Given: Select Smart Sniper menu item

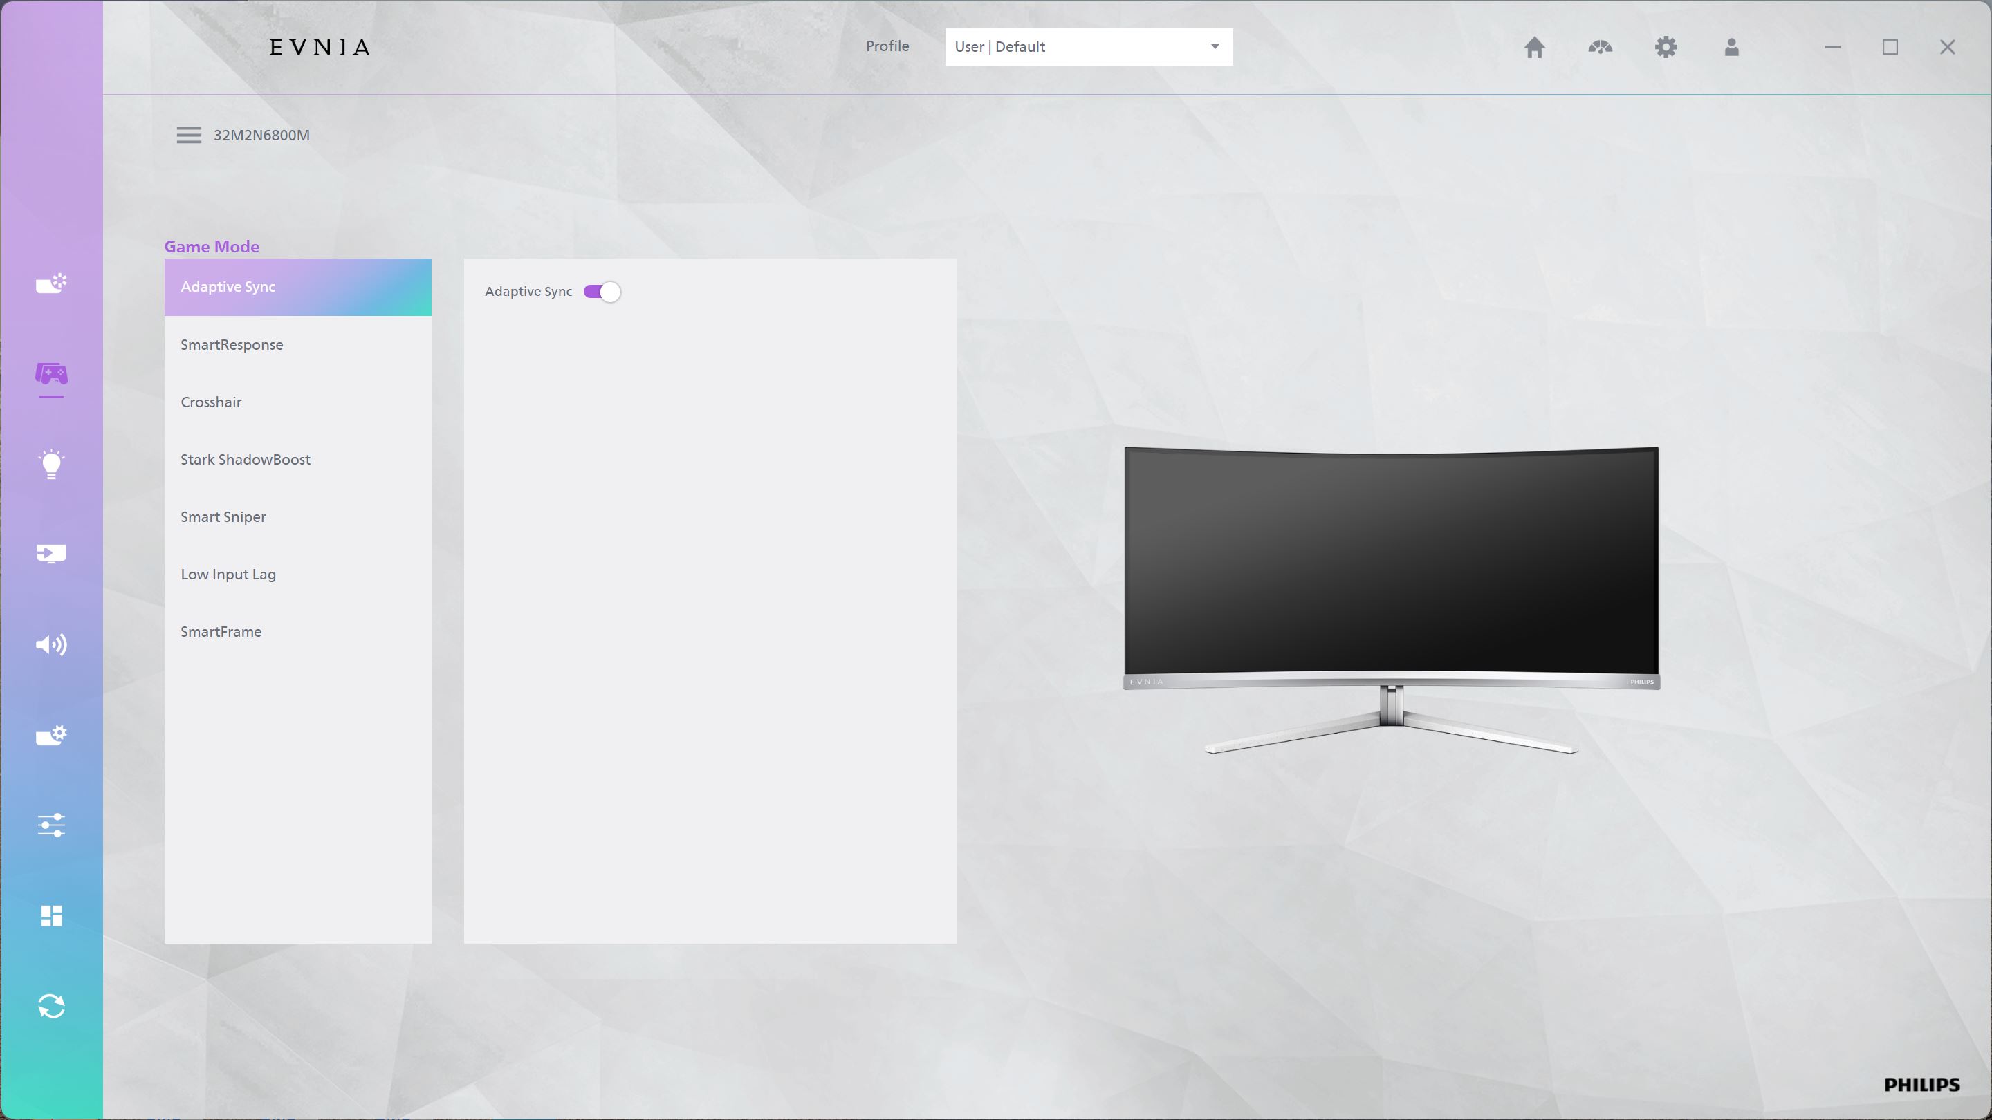Looking at the screenshot, I should pos(297,516).
